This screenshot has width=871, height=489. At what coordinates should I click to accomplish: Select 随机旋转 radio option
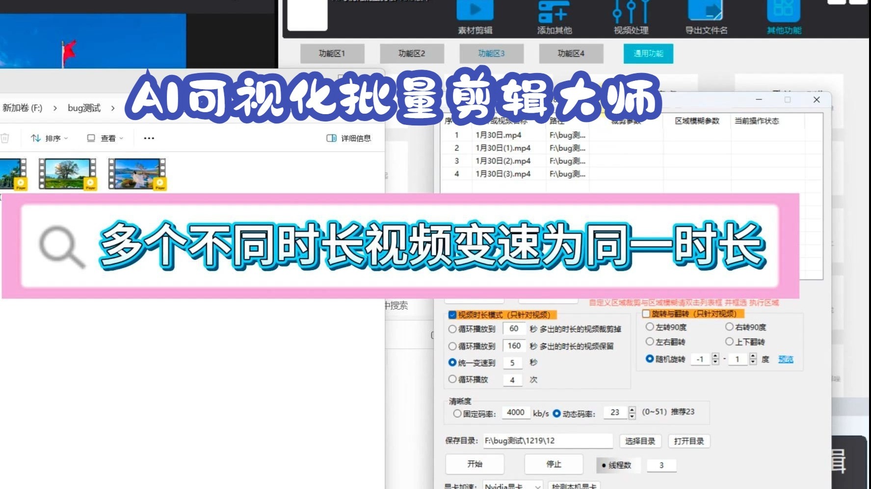pos(650,359)
